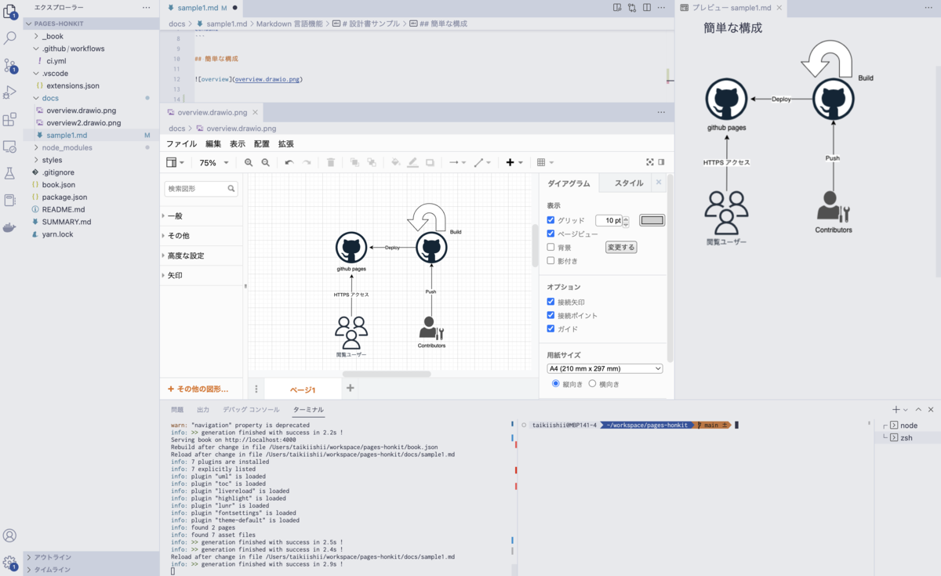Image resolution: width=941 pixels, height=576 pixels.
Task: Open the Docker view in activity bar
Action: click(10, 227)
